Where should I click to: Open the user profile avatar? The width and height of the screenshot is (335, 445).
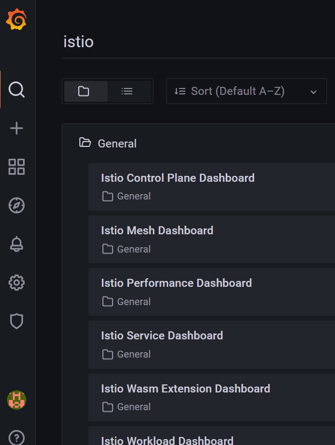(x=17, y=400)
